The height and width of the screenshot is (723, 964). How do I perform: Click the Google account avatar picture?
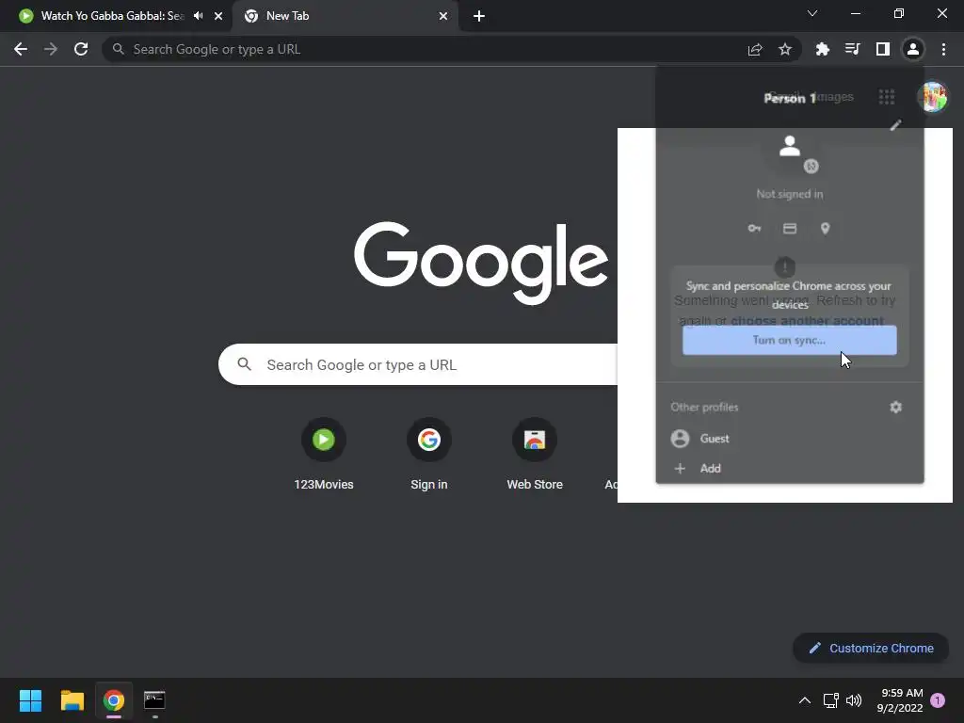(x=933, y=97)
